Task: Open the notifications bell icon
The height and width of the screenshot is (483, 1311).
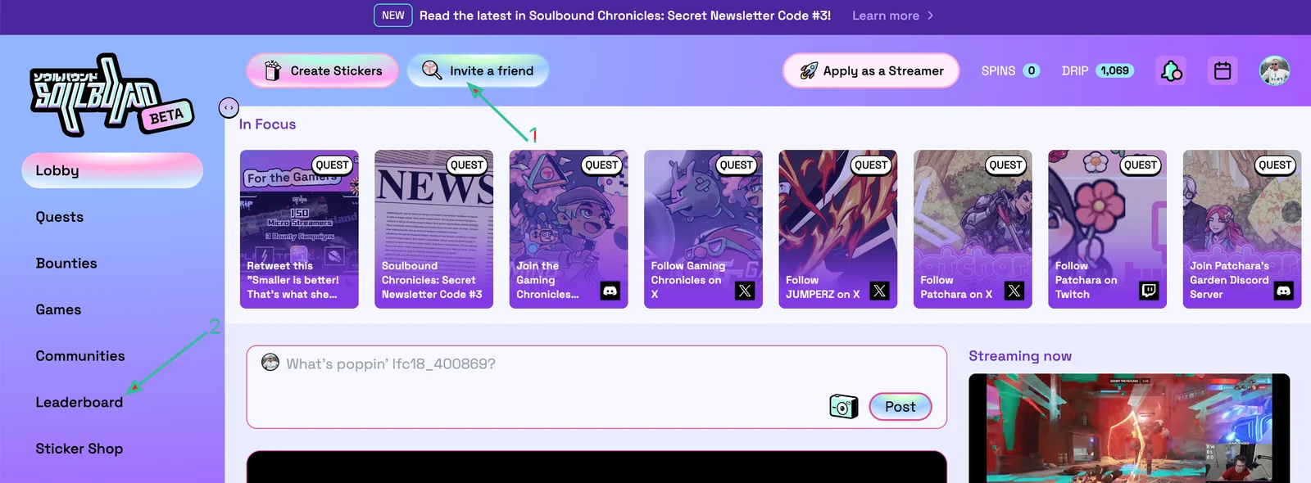Action: click(1171, 71)
